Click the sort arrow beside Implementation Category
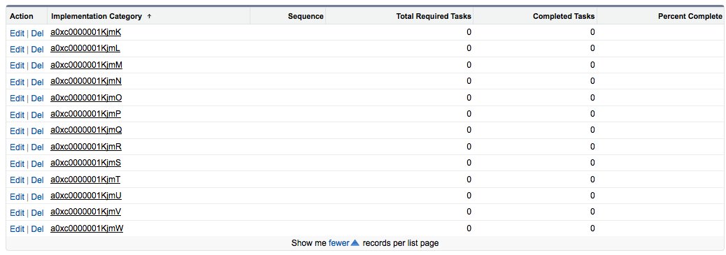This screenshot has width=726, height=255. pyautogui.click(x=149, y=16)
